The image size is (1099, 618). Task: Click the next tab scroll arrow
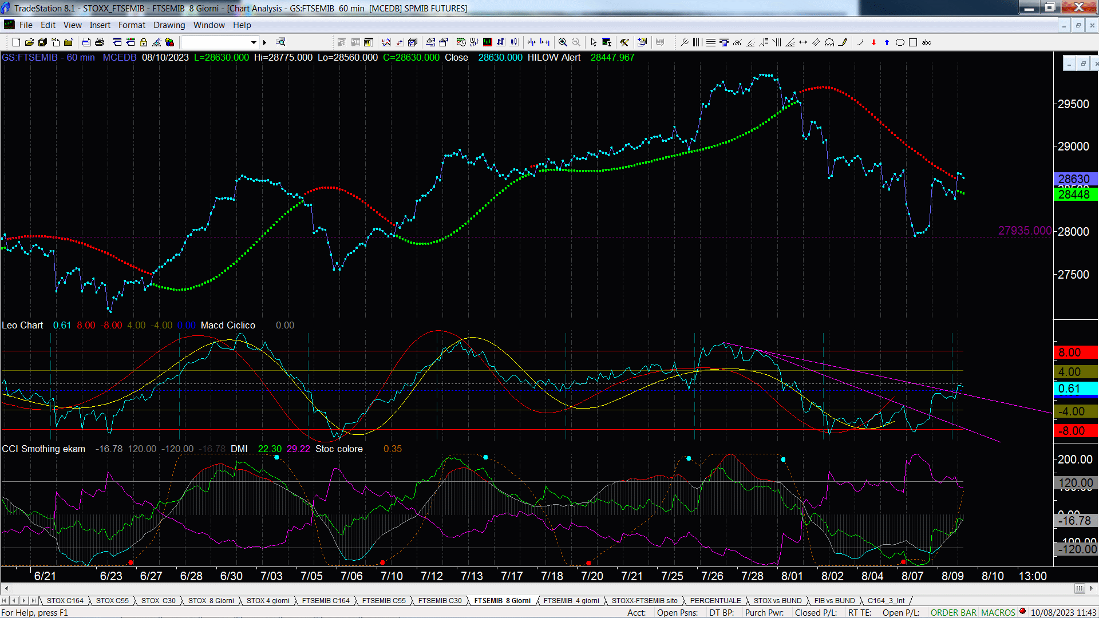coord(23,600)
